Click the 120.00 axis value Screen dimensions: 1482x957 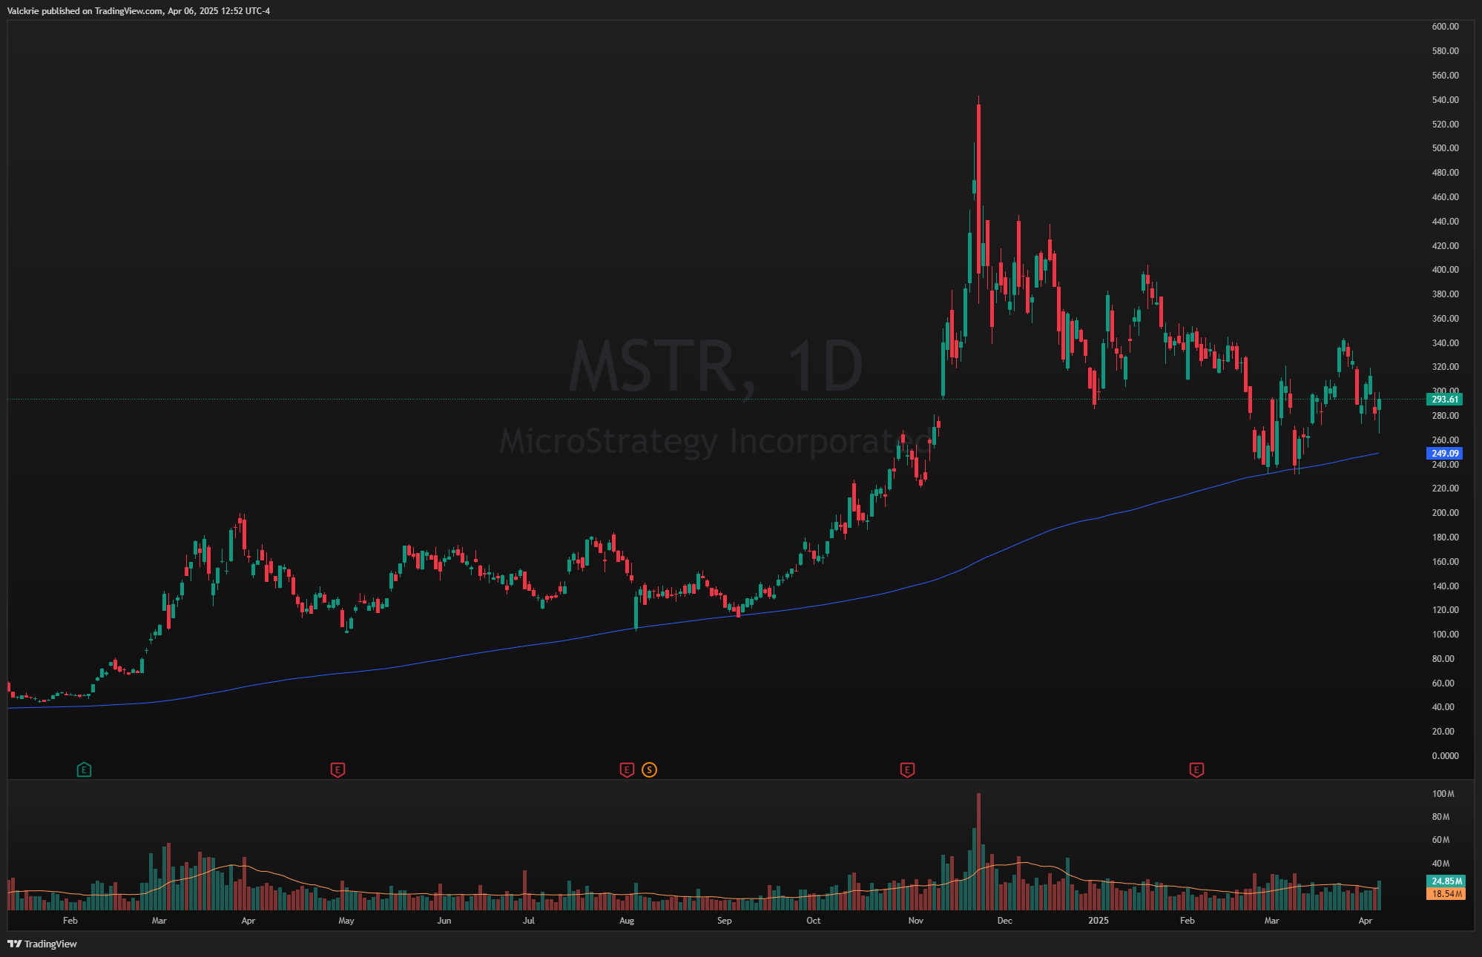coord(1445,610)
